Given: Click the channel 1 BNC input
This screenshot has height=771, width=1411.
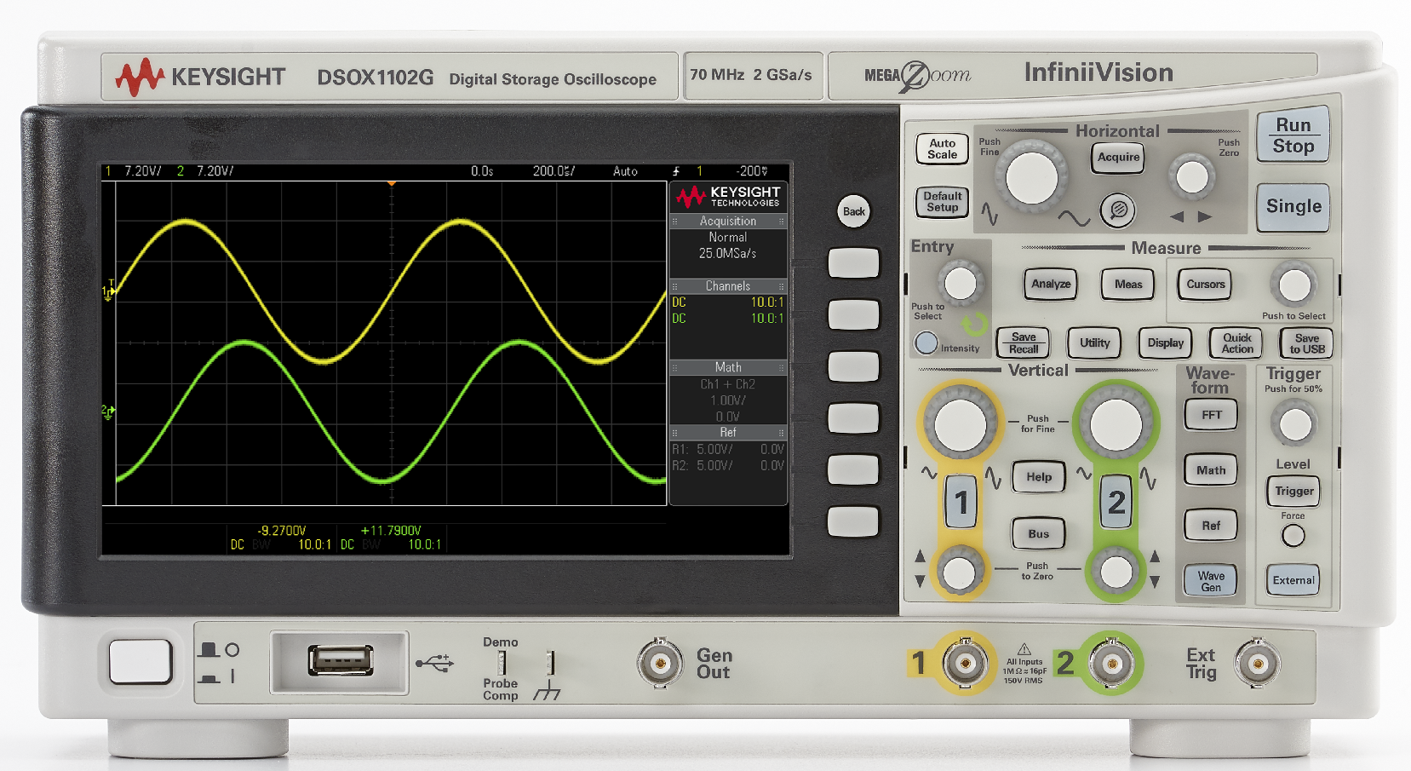Looking at the screenshot, I should pyautogui.click(x=965, y=663).
